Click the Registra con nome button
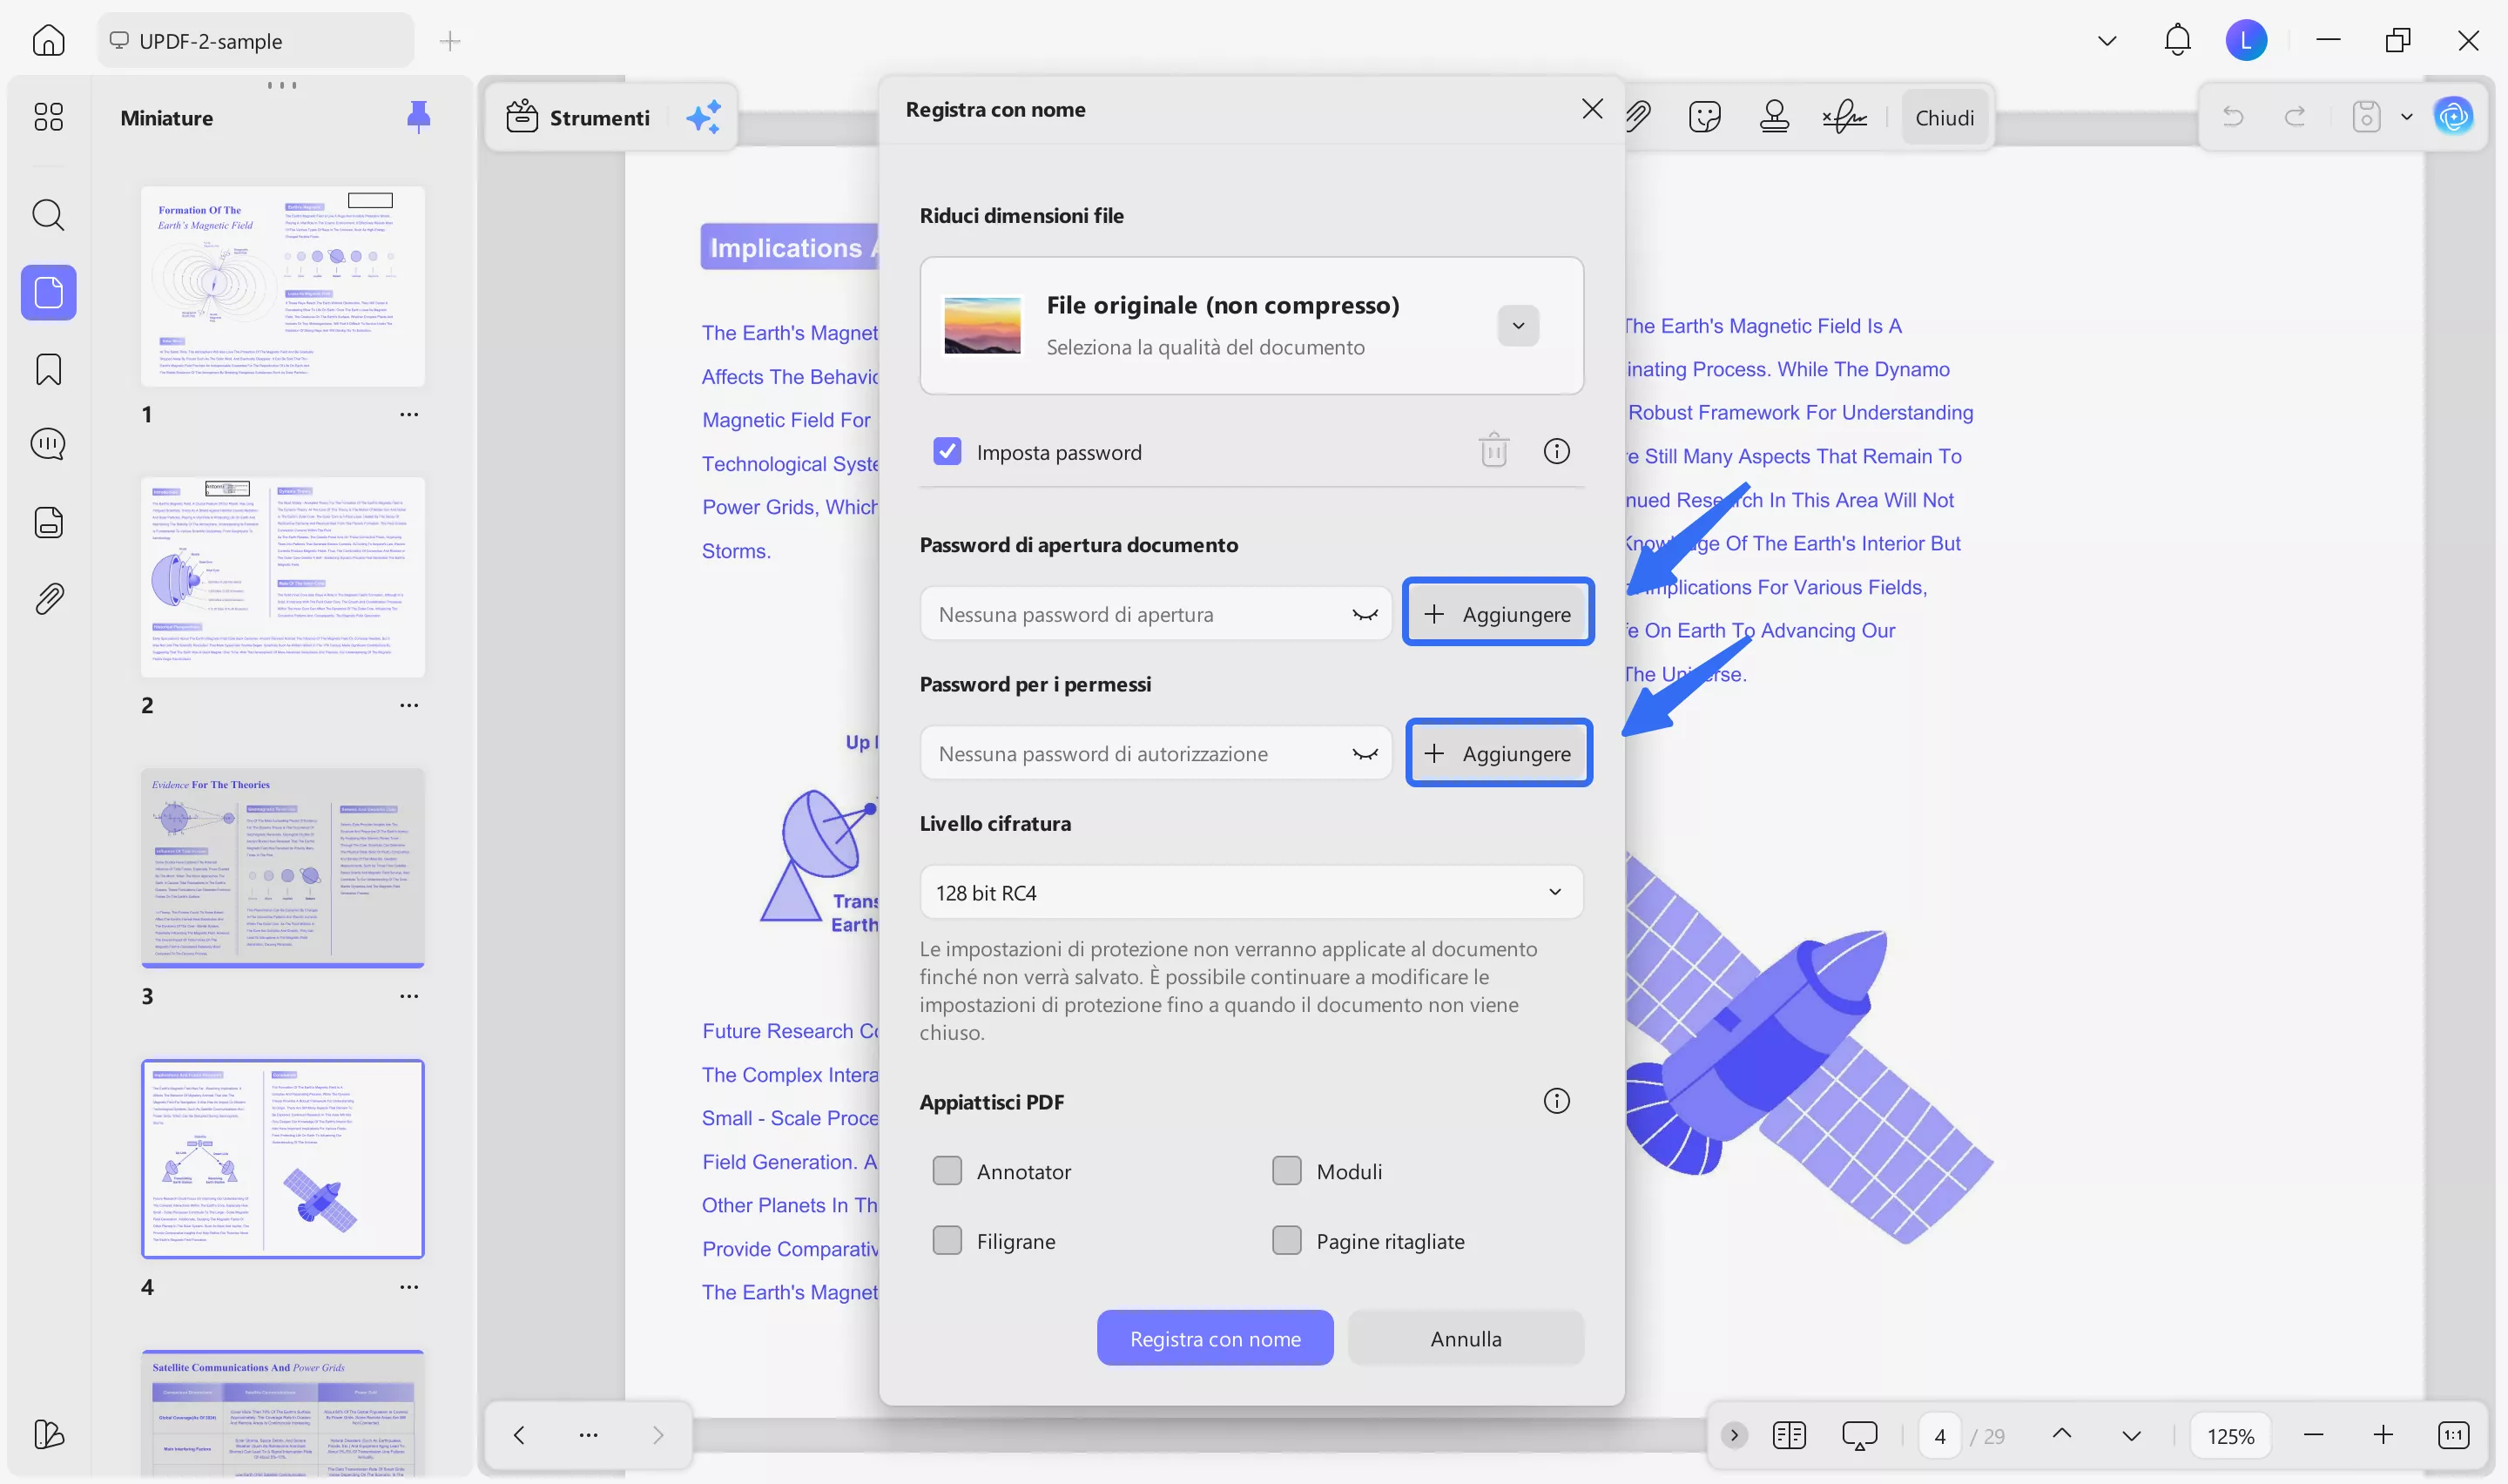The width and height of the screenshot is (2508, 1484). [1215, 1338]
